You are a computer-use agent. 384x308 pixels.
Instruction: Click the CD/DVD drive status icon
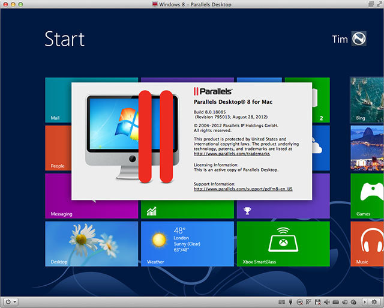click(x=300, y=302)
